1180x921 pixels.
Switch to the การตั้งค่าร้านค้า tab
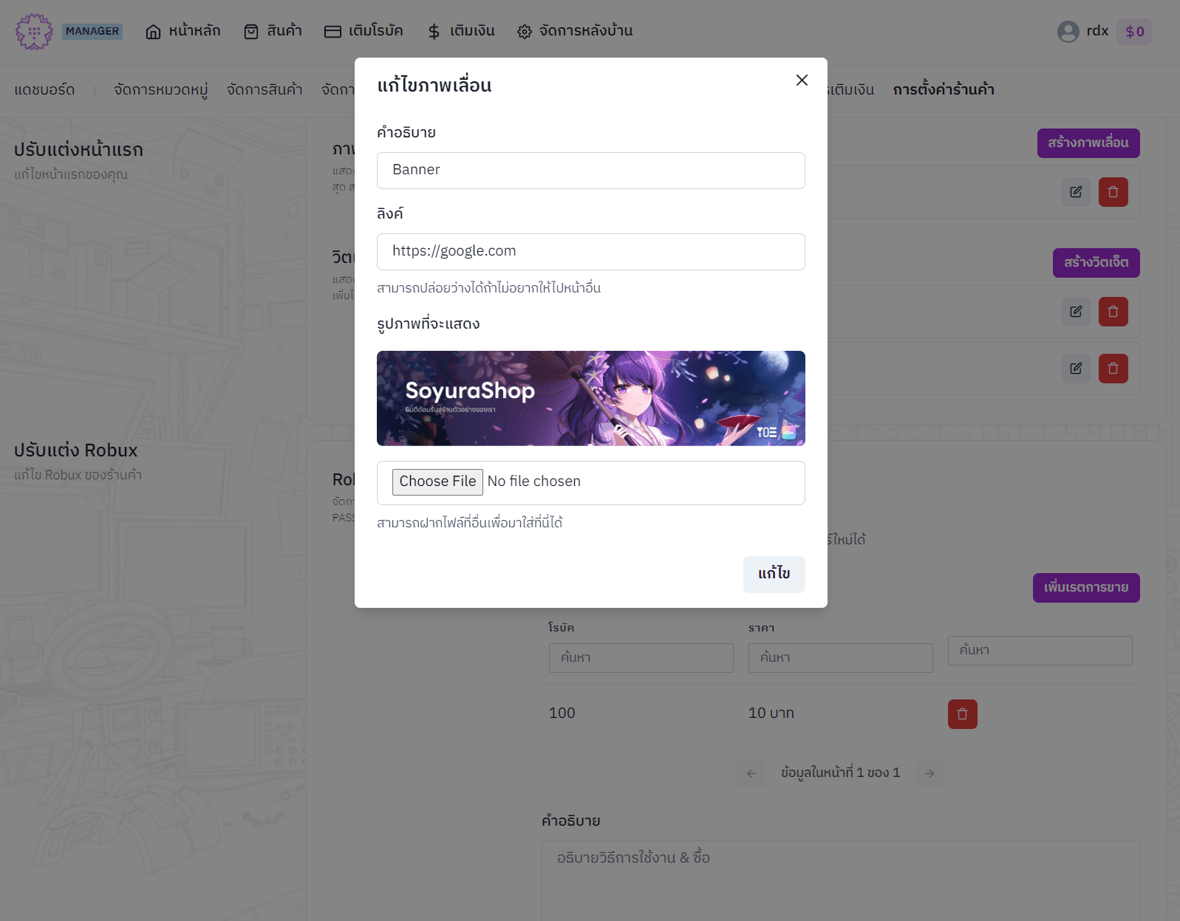943,90
